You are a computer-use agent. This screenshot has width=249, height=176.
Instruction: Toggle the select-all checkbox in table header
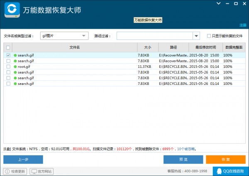(x=8, y=48)
